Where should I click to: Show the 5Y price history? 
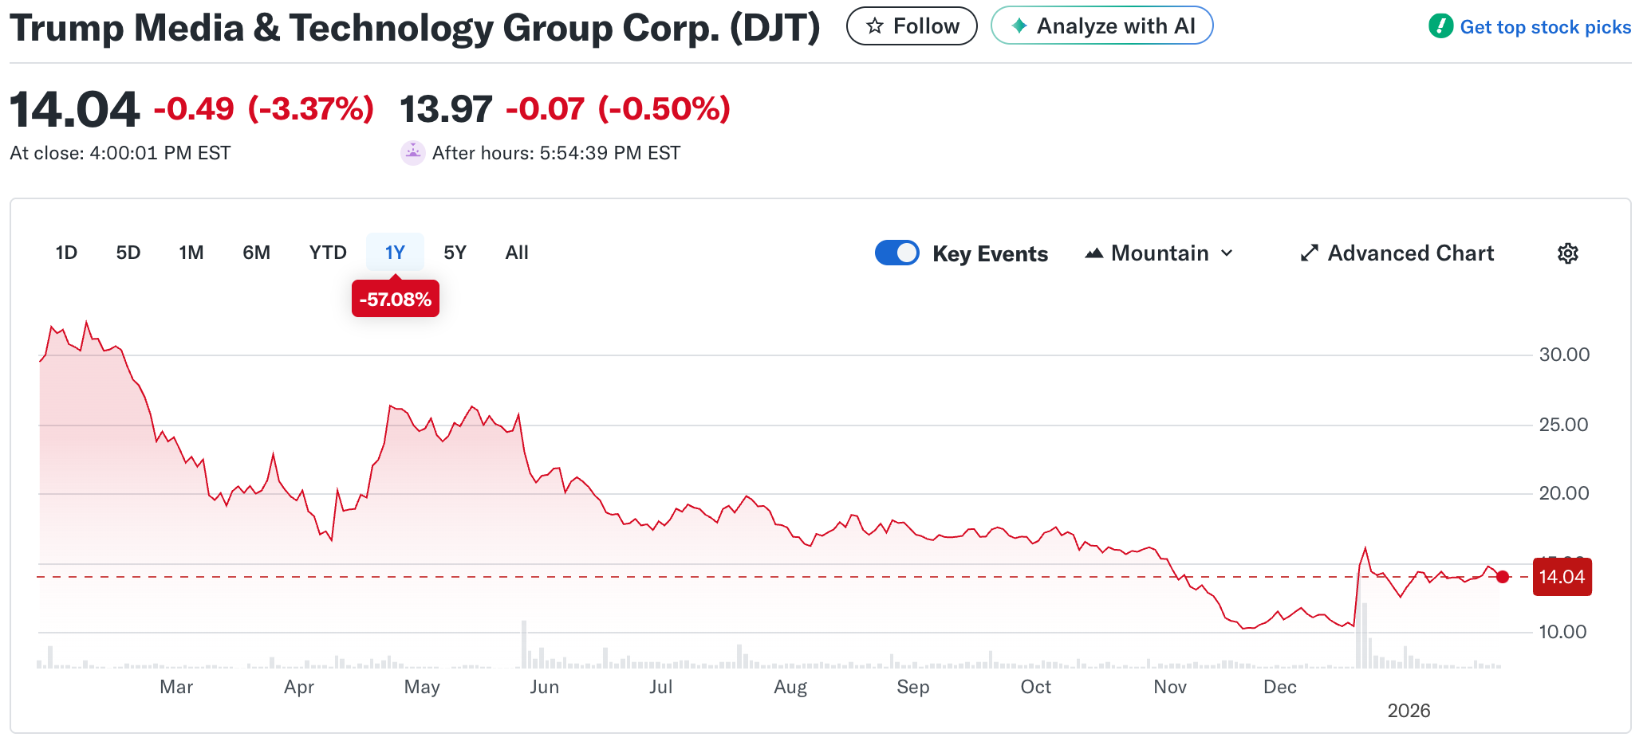(455, 253)
